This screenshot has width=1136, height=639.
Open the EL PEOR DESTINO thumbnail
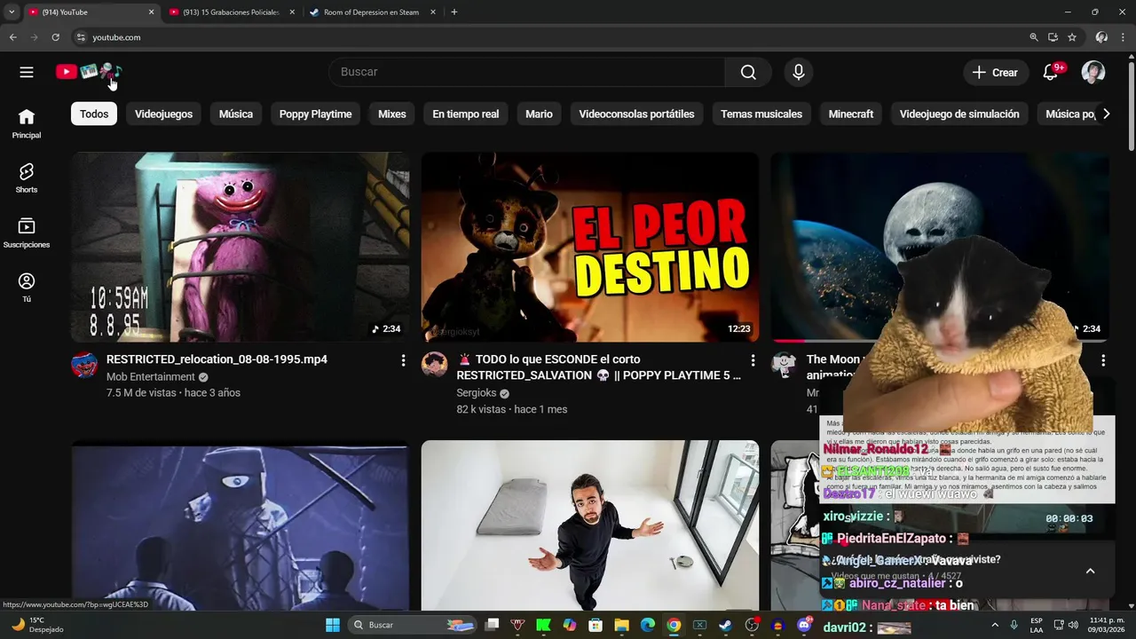(x=590, y=247)
